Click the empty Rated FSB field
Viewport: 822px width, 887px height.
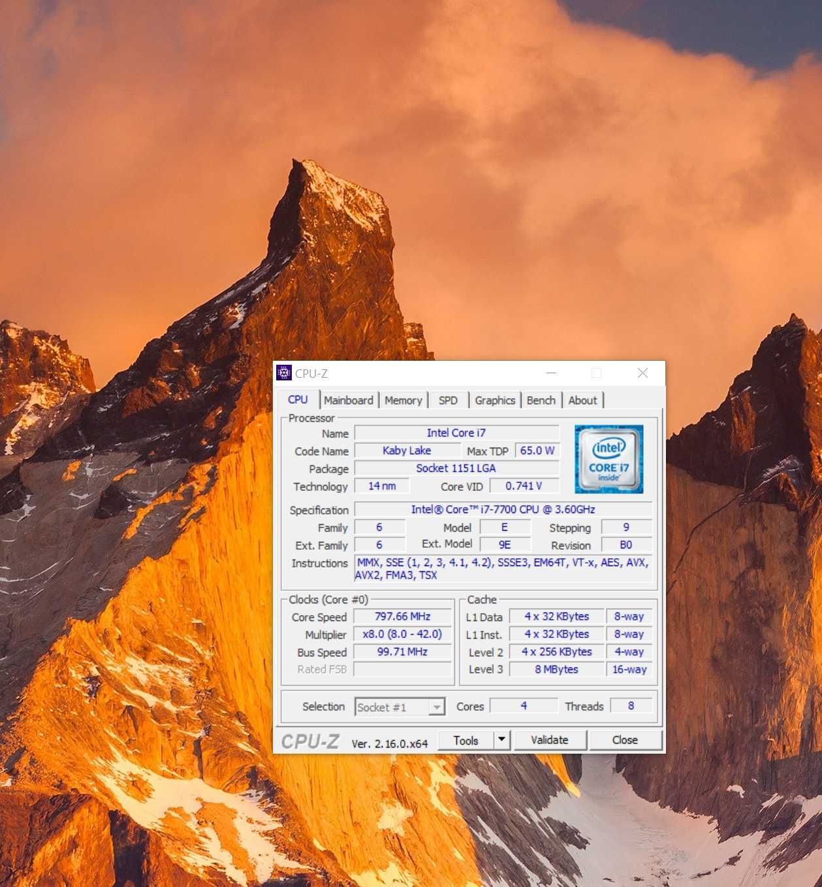403,669
